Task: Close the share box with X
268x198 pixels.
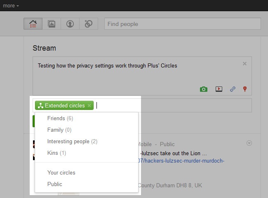Action: click(244, 64)
